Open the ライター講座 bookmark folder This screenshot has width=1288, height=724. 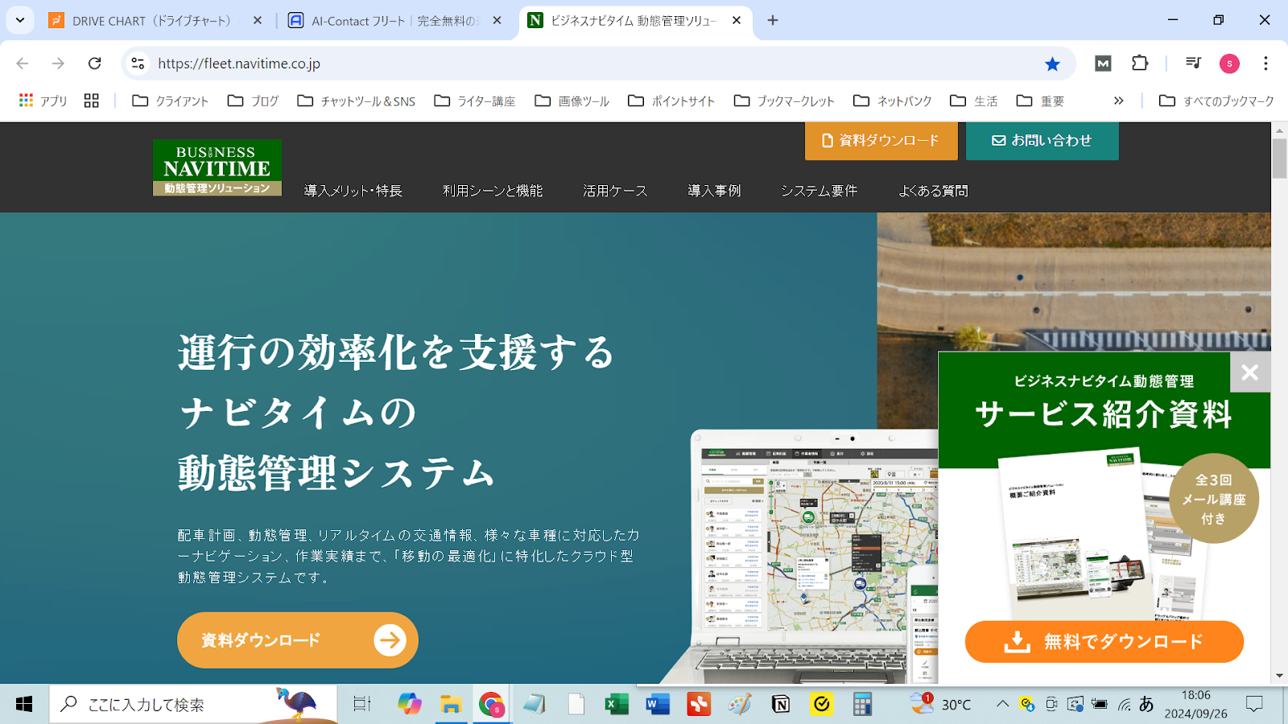coord(475,101)
